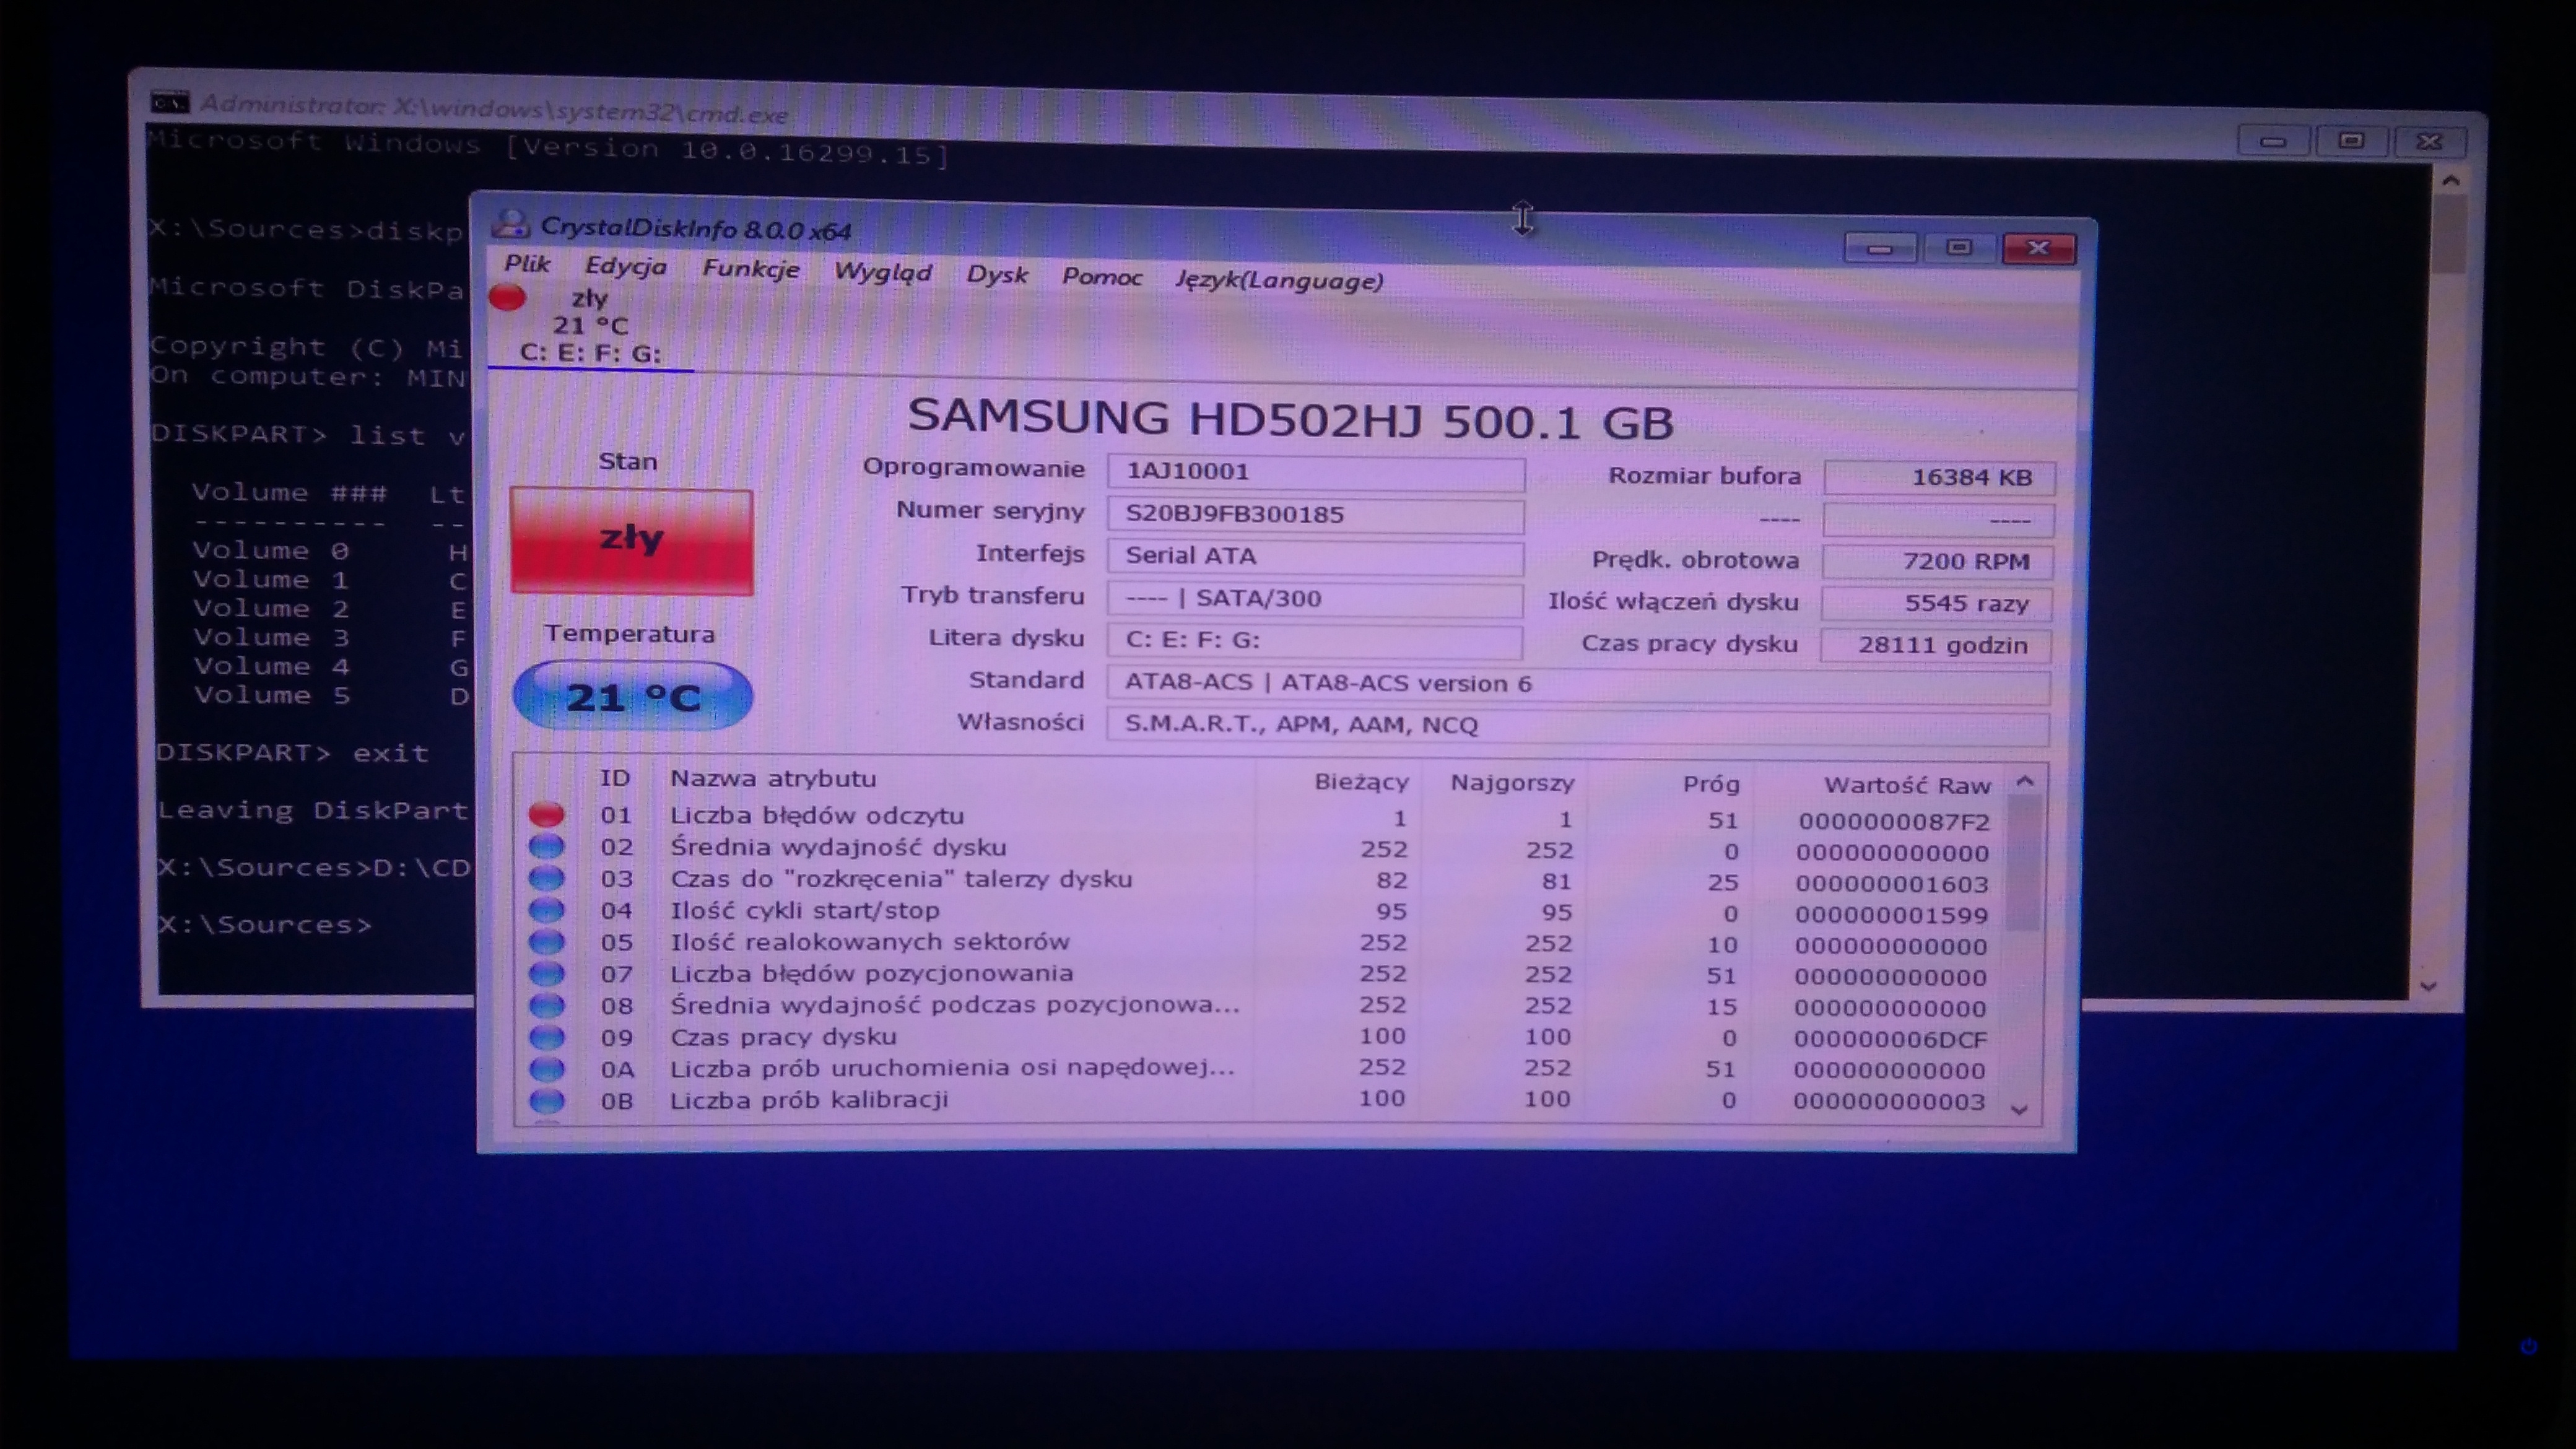The width and height of the screenshot is (2576, 1449).
Task: Click the interface field showing Serial ATA
Action: pos(1315,557)
